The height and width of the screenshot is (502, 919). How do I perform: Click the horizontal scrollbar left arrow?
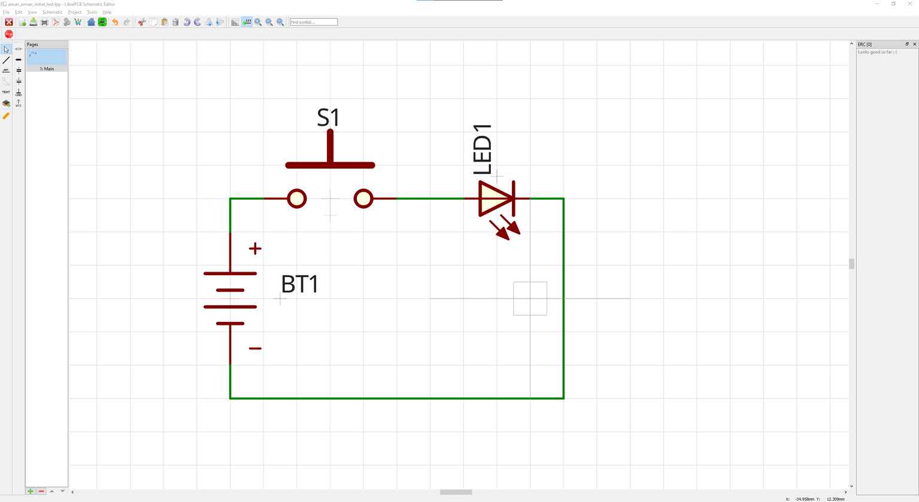[x=72, y=492]
